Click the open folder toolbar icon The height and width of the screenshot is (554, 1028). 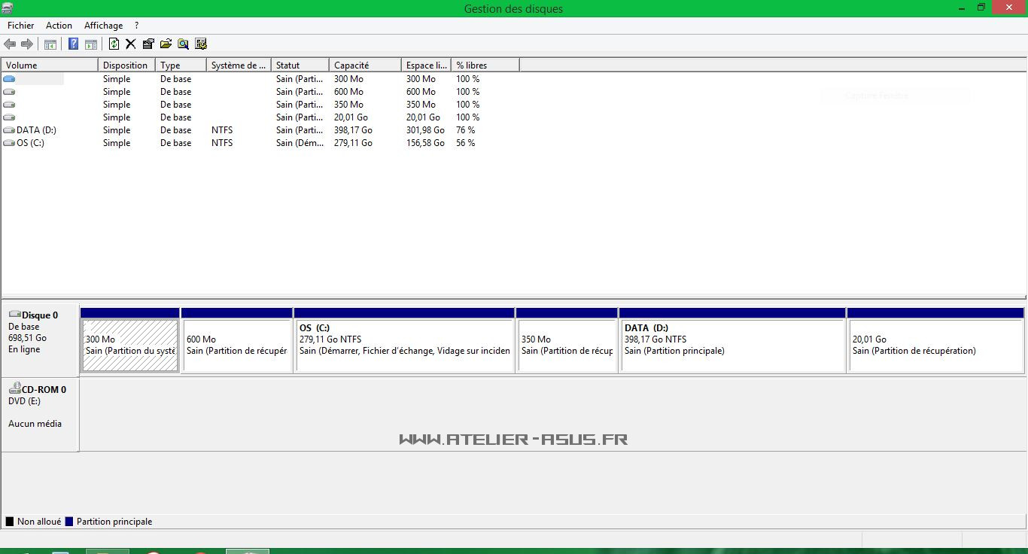pos(166,44)
